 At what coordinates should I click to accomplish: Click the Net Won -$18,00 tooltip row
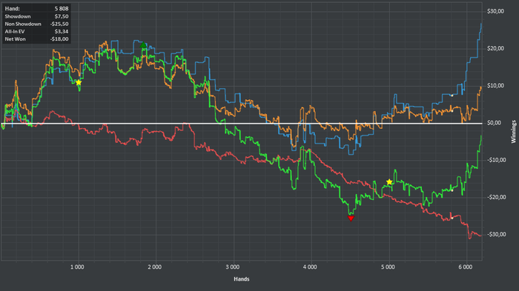tap(36, 39)
